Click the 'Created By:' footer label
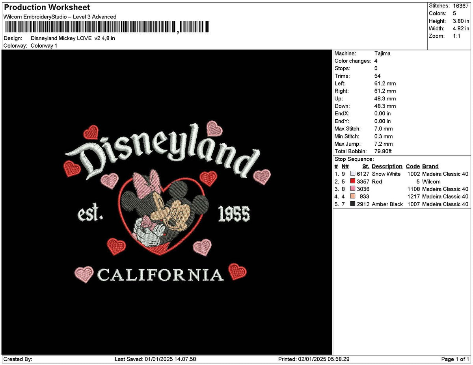This screenshot has height=365, width=473. [x=18, y=359]
